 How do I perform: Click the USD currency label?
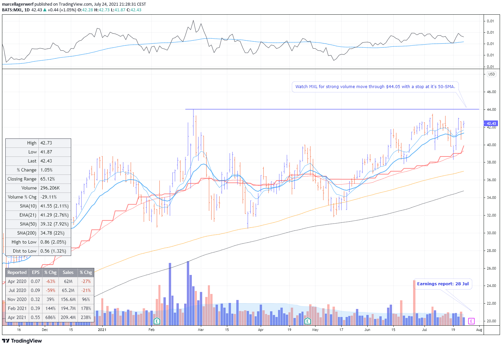(x=491, y=74)
